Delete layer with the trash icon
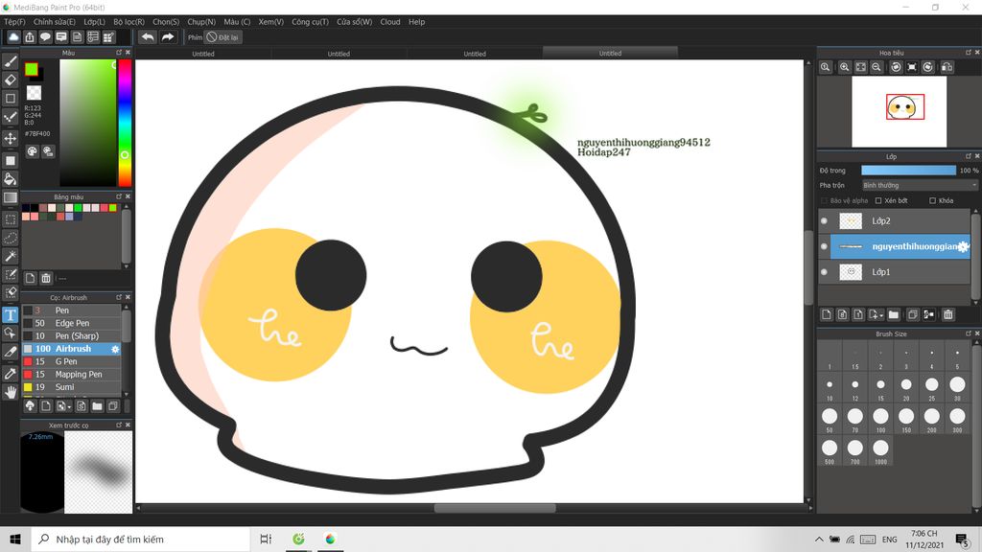The width and height of the screenshot is (982, 552). [x=948, y=314]
